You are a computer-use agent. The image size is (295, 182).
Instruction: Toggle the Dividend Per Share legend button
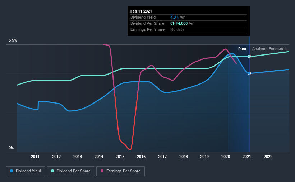(71, 171)
